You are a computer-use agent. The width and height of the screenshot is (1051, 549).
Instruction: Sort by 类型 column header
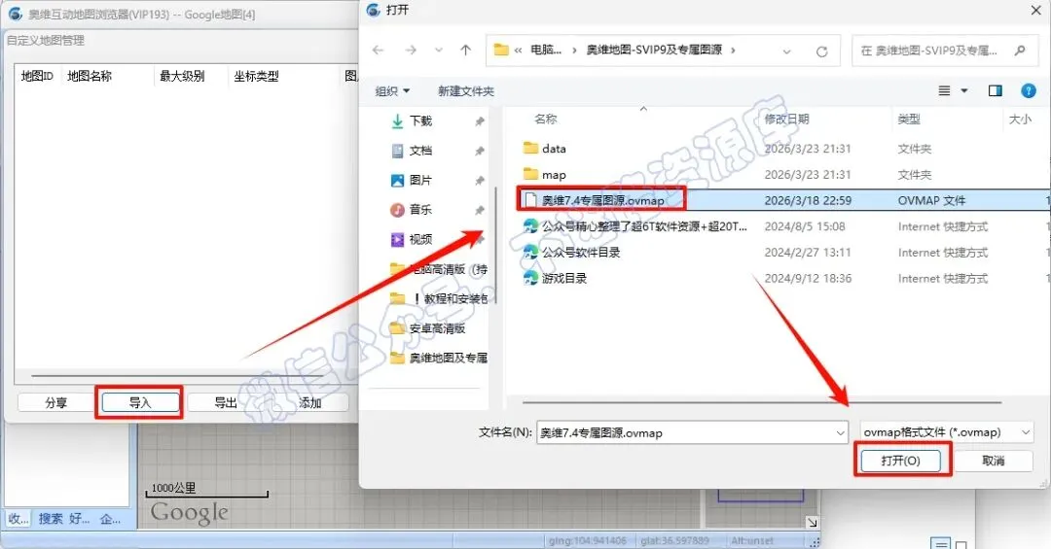point(909,120)
